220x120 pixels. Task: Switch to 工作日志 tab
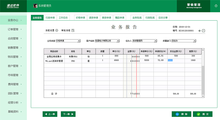pos(63,18)
